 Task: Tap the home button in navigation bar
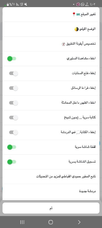(x=51, y=222)
